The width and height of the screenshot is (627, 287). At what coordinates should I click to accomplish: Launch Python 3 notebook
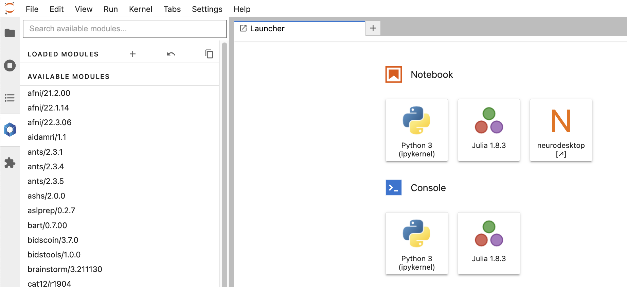tap(416, 130)
